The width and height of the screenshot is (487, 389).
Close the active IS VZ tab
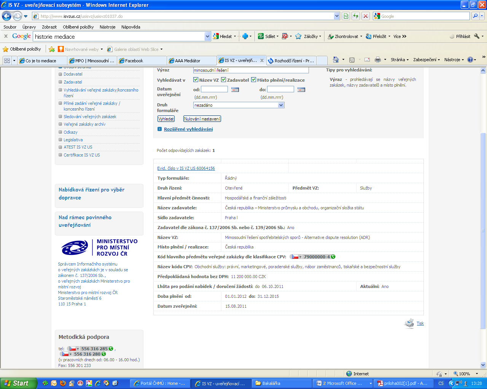(262, 60)
